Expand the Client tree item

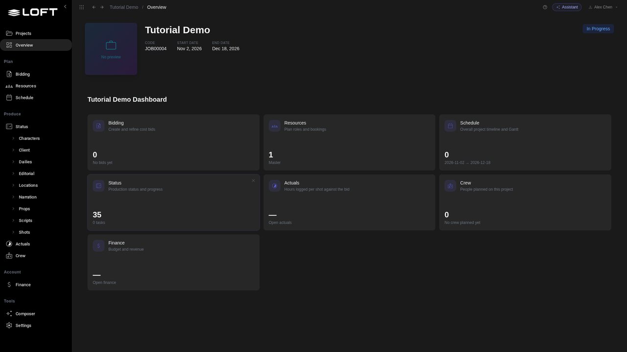(13, 150)
